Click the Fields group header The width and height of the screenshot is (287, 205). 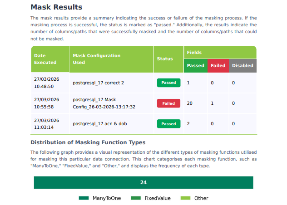(x=194, y=53)
